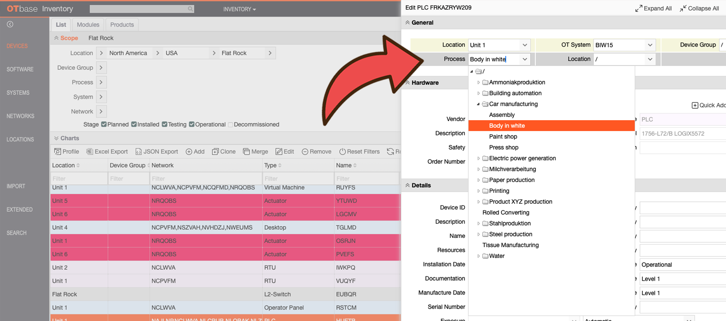
Task: Collapse the Car manufacturing tree node
Action: (478, 104)
